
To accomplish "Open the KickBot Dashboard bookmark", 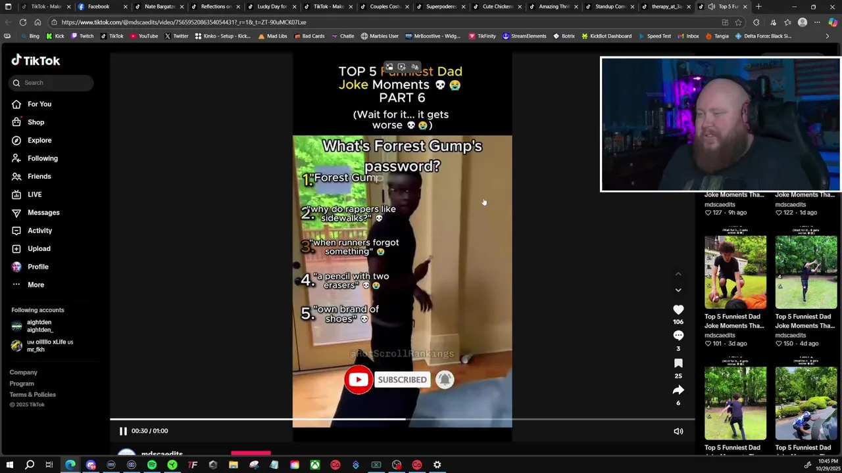I will point(606,36).
